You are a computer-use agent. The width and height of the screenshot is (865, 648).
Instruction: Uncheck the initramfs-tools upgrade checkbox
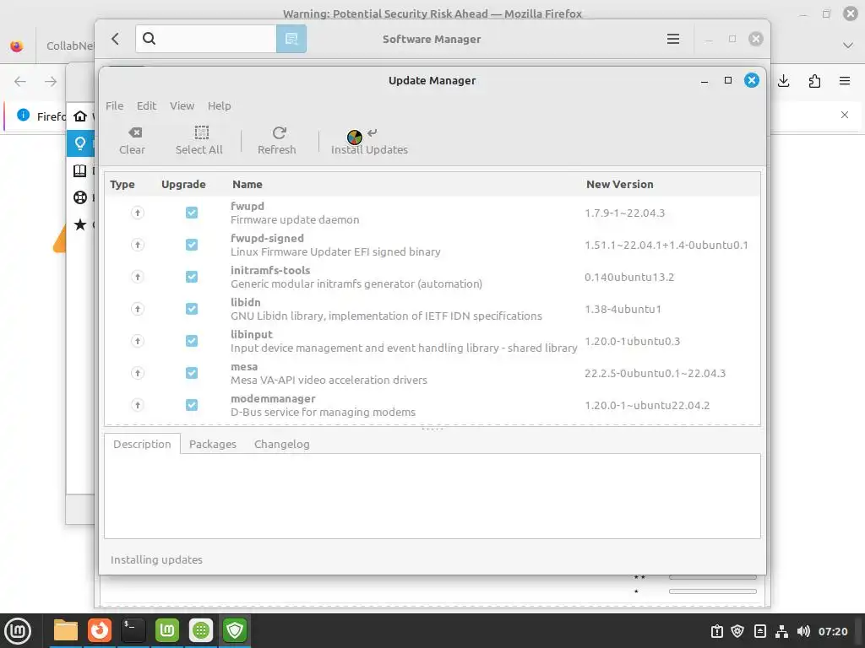click(192, 277)
